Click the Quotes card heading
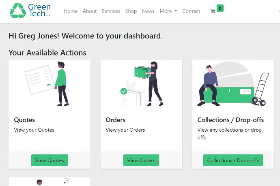The width and height of the screenshot is (280, 186). click(25, 120)
